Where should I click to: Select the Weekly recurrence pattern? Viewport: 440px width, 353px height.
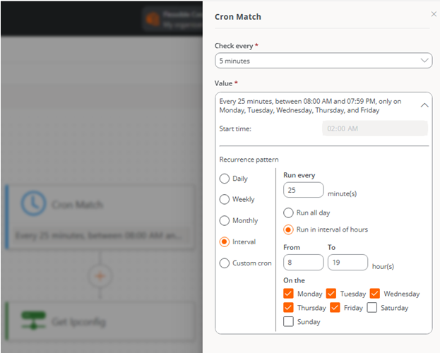click(x=225, y=199)
